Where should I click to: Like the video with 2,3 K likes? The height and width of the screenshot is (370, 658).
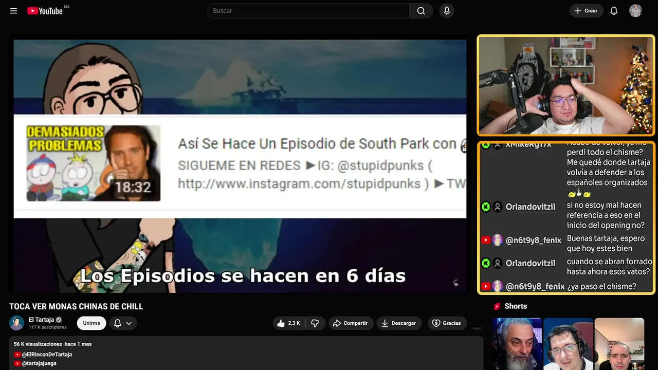289,323
